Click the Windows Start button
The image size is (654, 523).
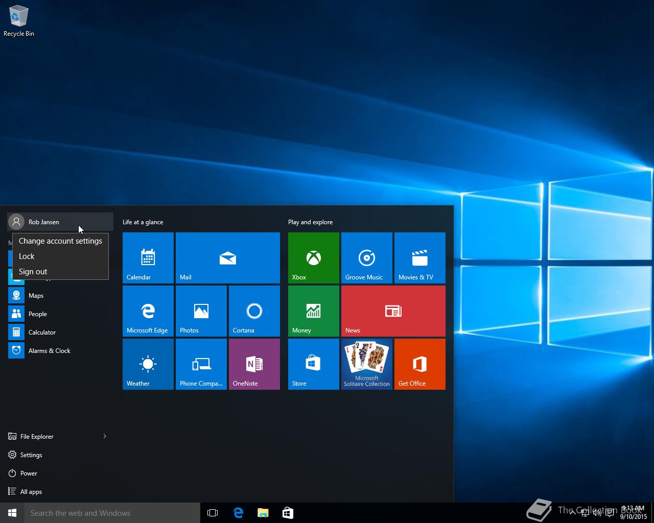pos(12,513)
